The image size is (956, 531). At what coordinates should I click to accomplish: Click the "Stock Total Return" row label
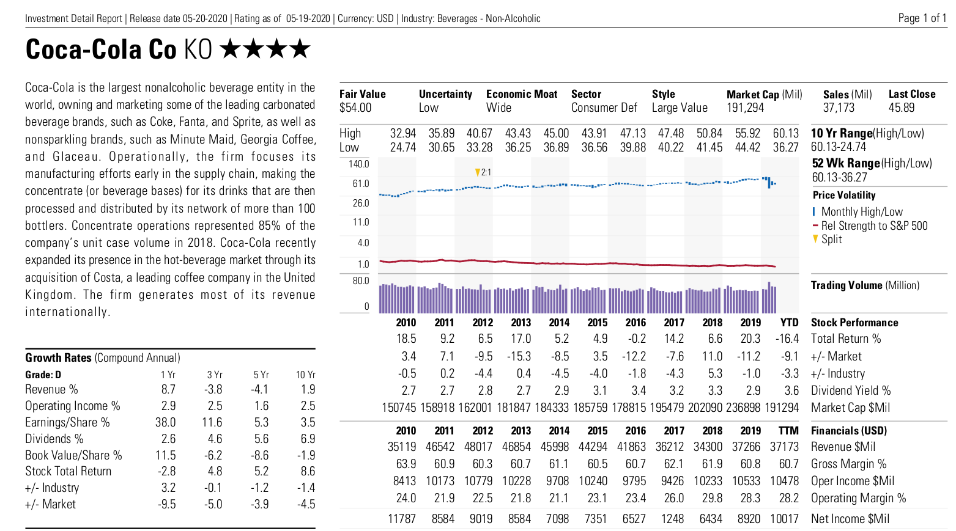click(x=69, y=471)
